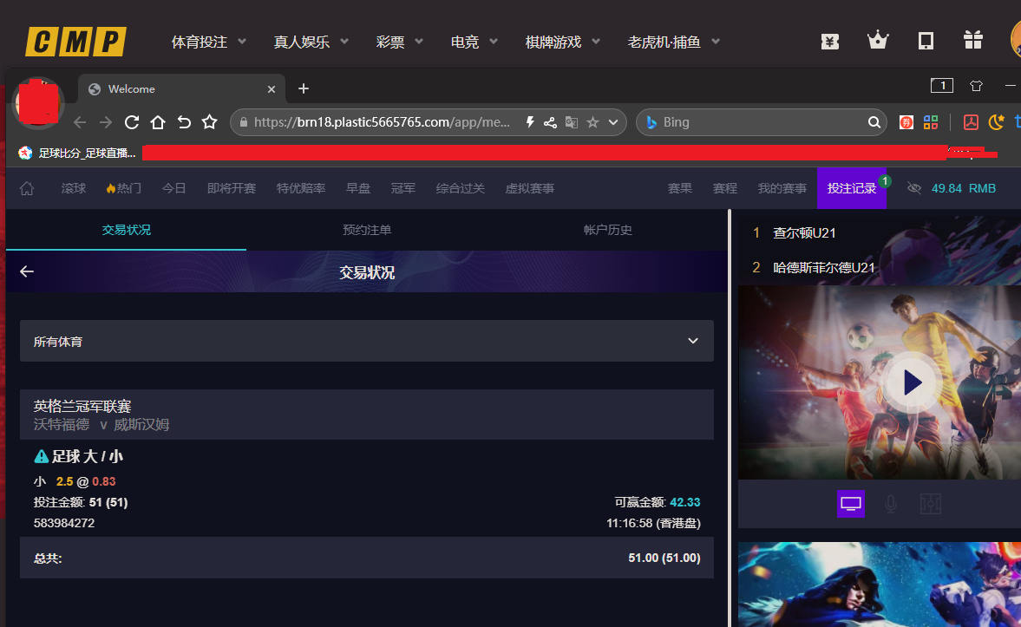Open the crown VIP icon

[x=878, y=39]
